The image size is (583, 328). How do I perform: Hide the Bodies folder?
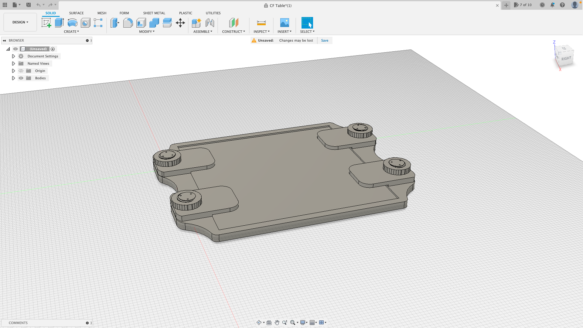pyautogui.click(x=21, y=78)
